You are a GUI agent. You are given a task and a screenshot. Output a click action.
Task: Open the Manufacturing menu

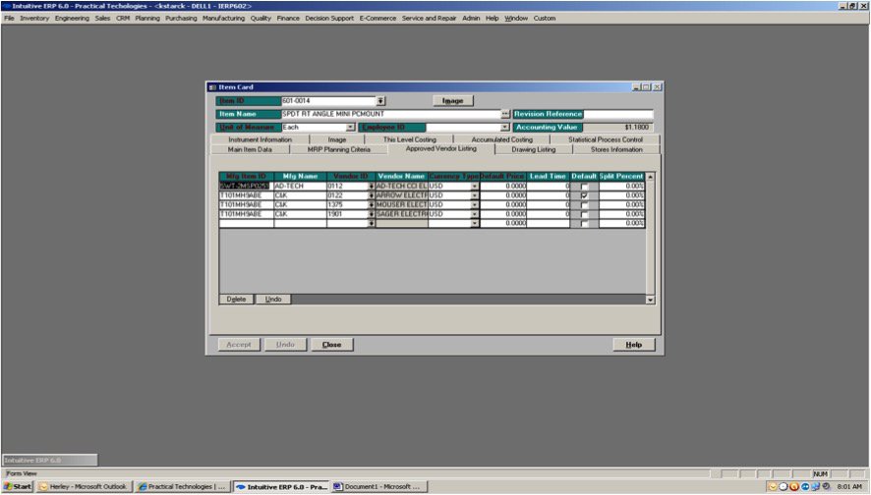tap(223, 19)
